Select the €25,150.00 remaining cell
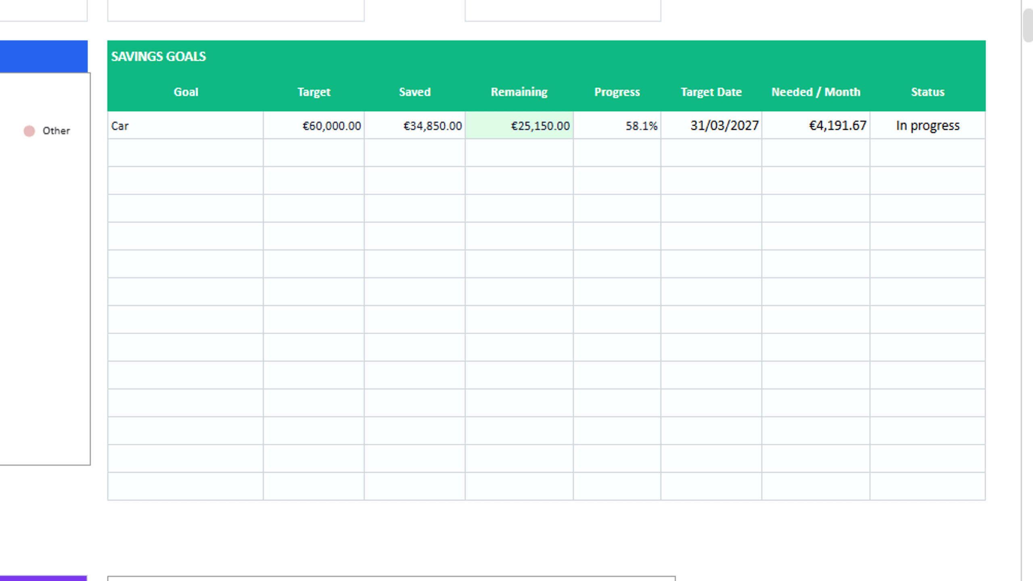1033x581 pixels. coord(519,125)
